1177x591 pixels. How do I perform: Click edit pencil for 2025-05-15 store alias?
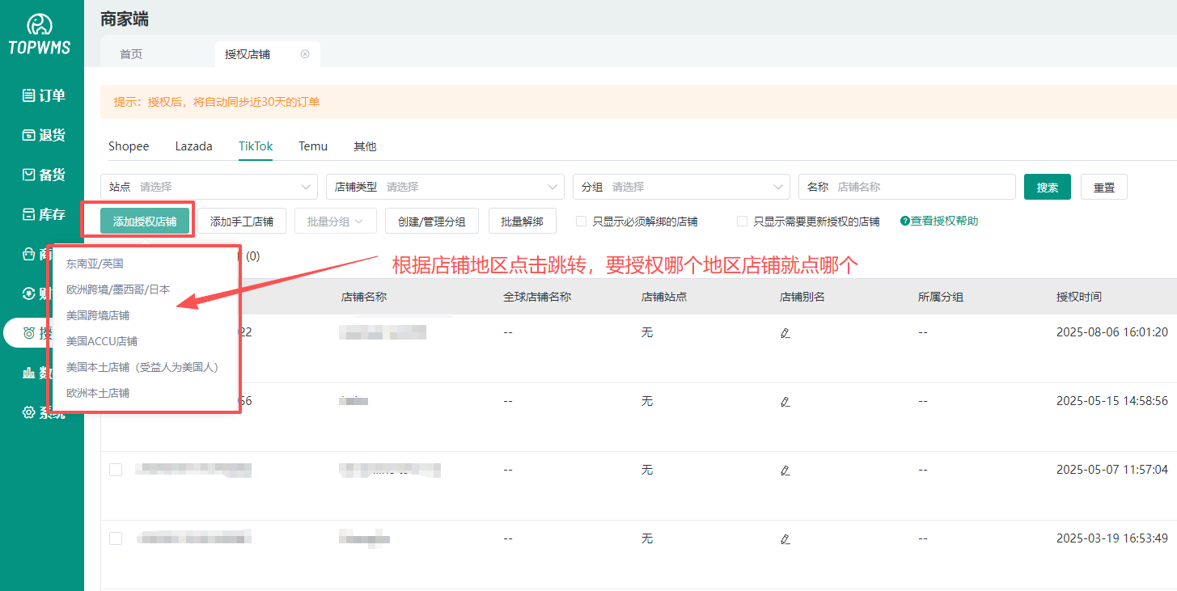[x=785, y=402]
